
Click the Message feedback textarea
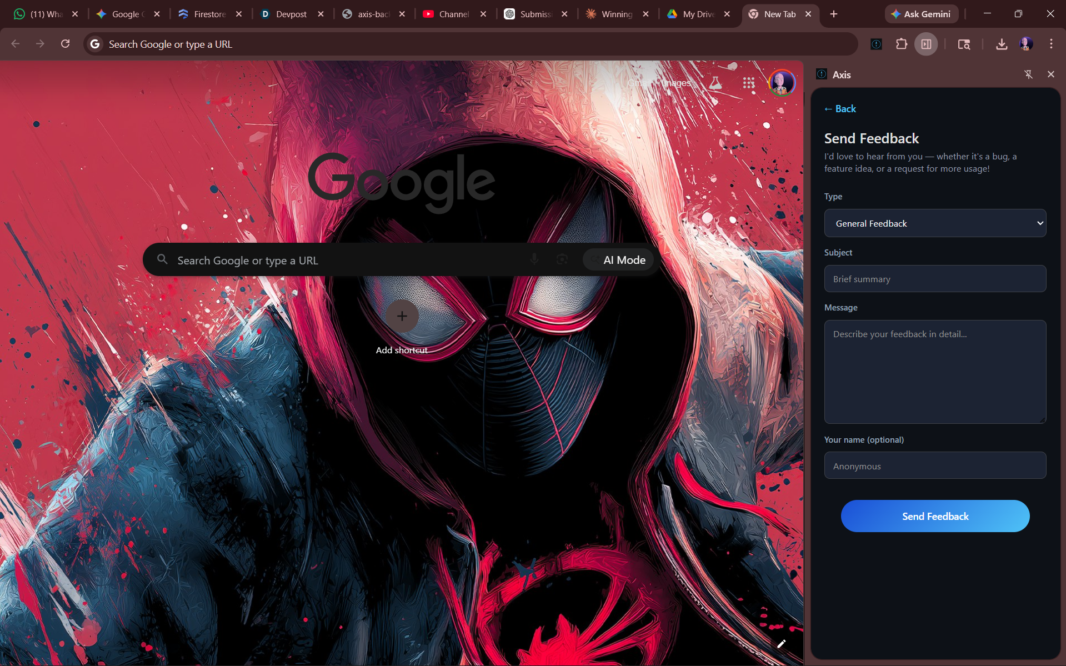pyautogui.click(x=935, y=372)
